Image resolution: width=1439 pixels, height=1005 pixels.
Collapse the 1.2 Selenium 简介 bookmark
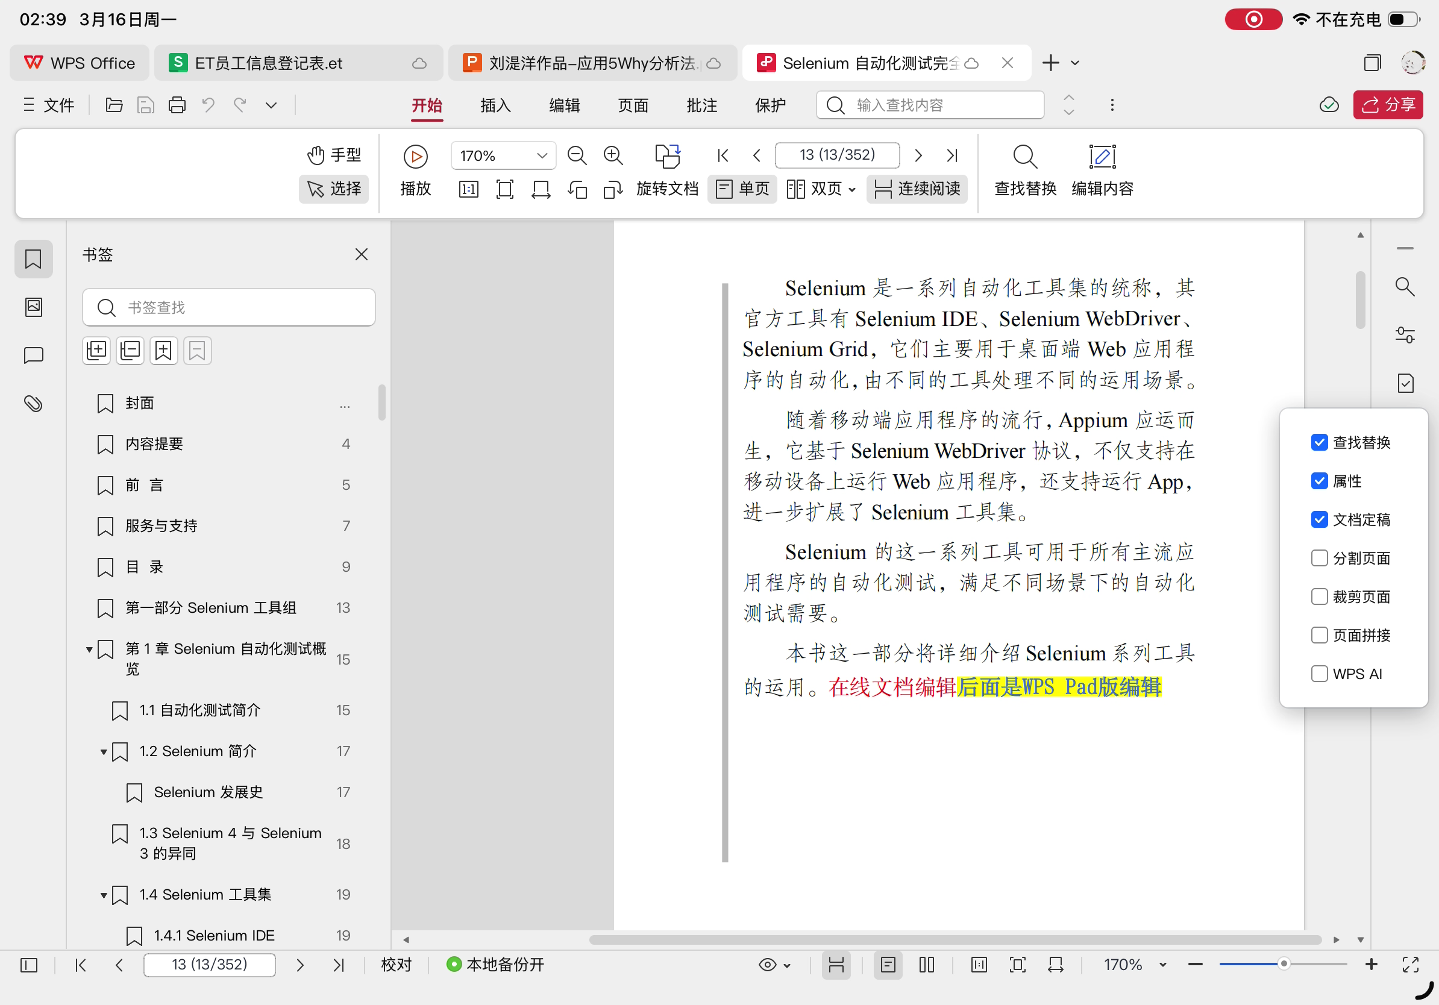click(104, 751)
